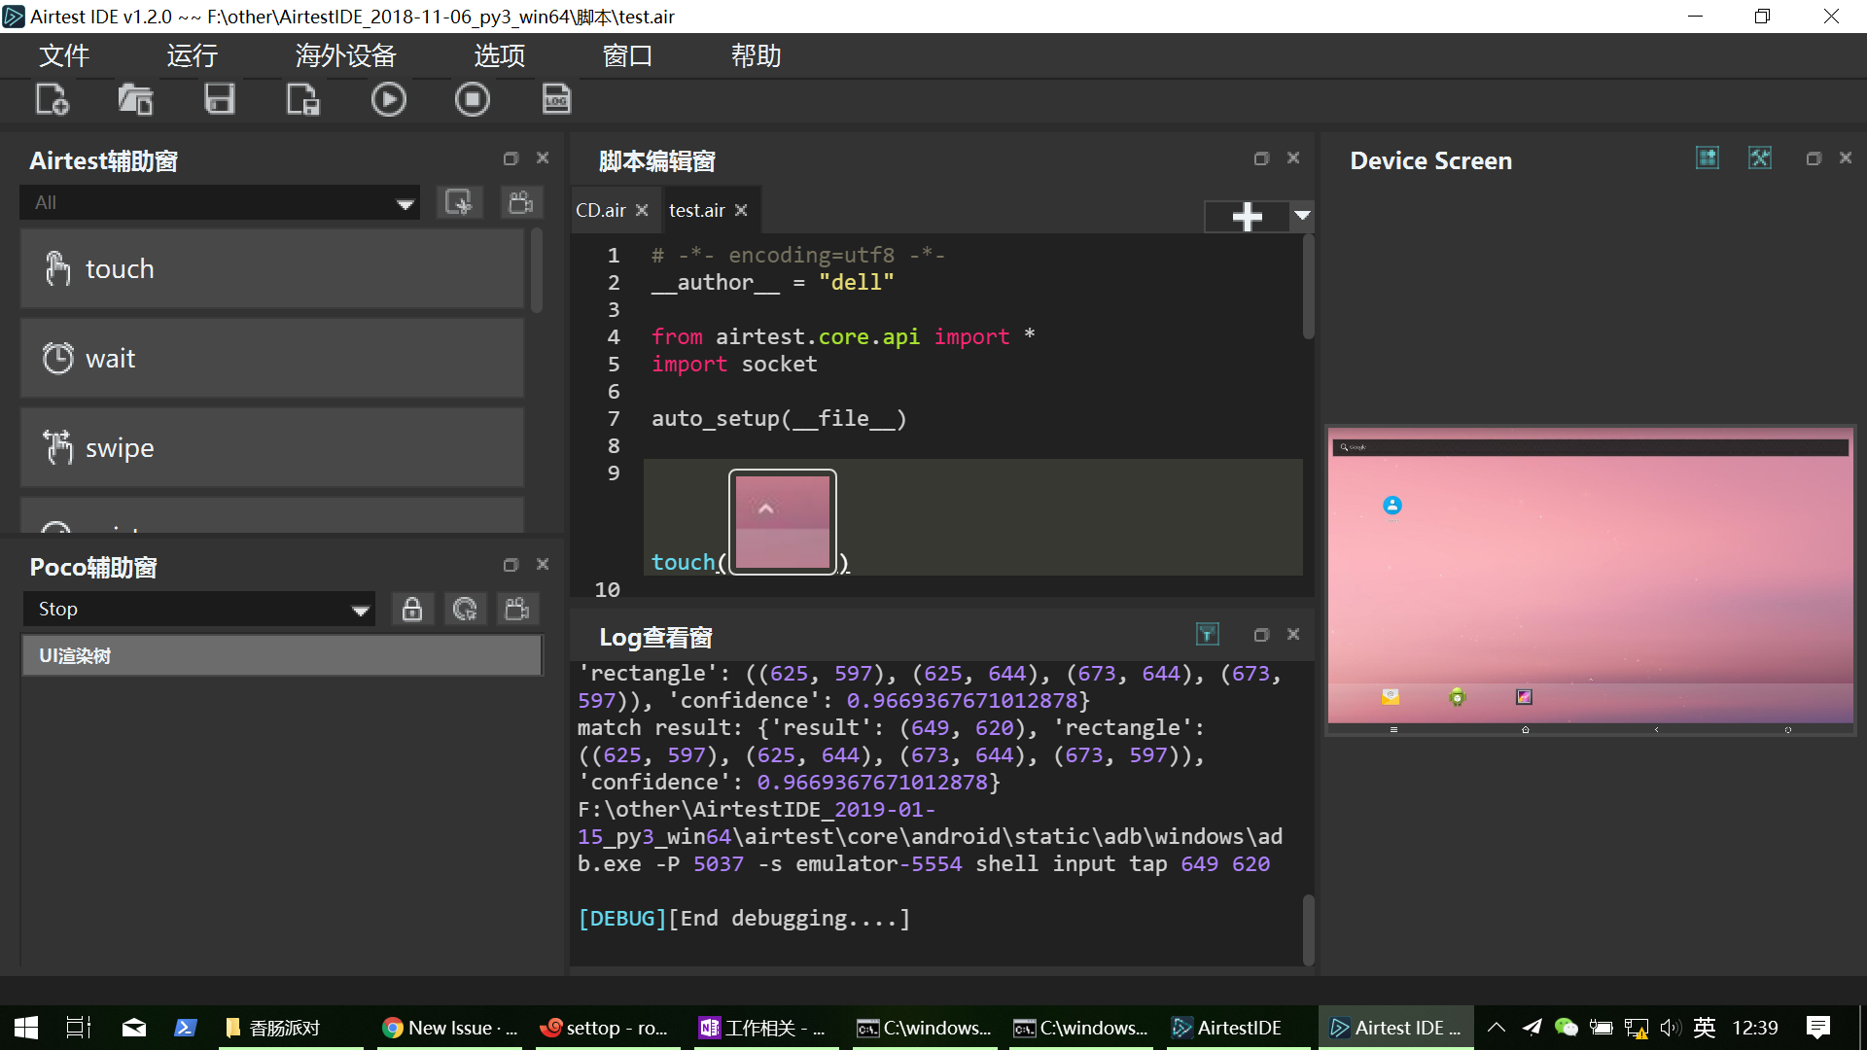Float the Poco辅助窗 panel
Image resolution: width=1867 pixels, height=1050 pixels.
pos(511,565)
